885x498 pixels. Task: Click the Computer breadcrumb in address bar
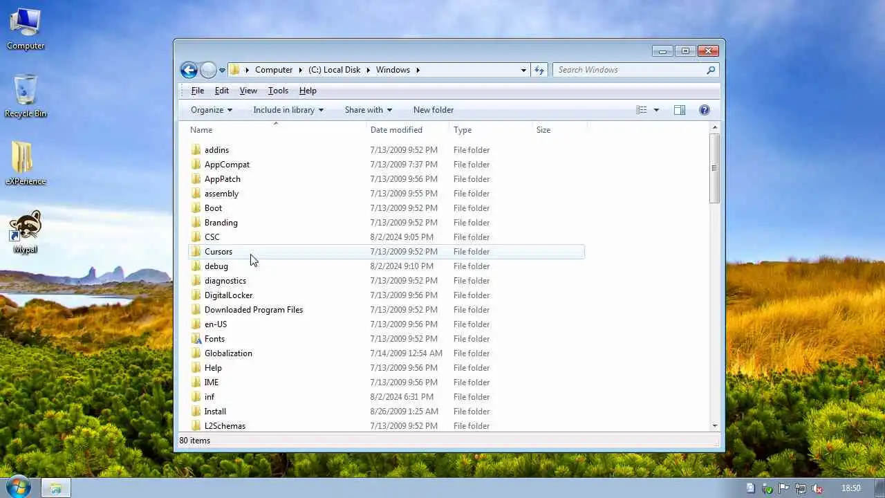coord(274,70)
